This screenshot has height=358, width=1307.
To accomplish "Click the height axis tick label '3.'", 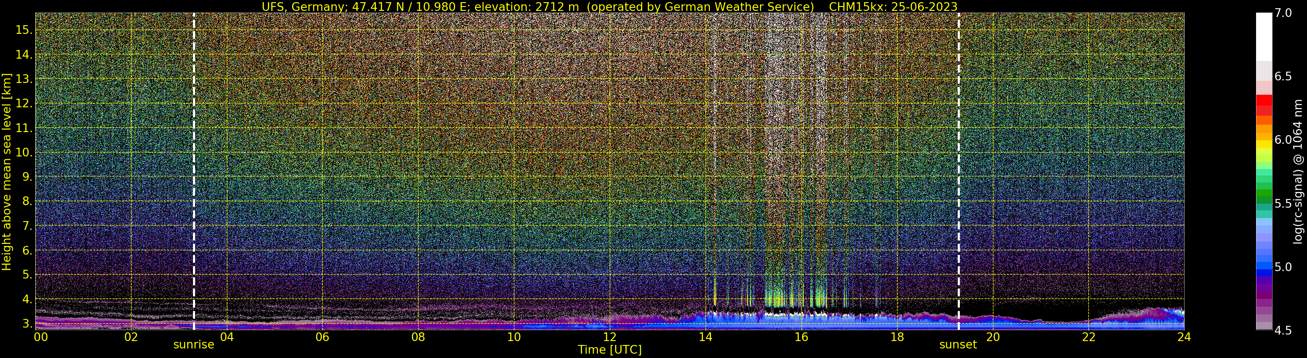I will 27,324.
